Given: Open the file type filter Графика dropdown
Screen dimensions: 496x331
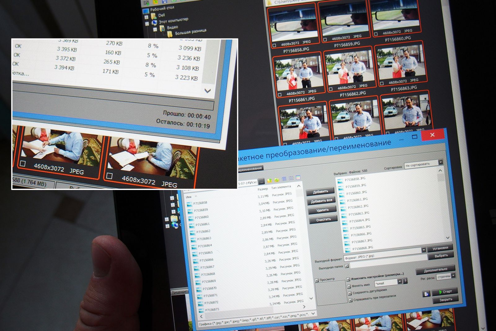Looking at the screenshot, I should coord(313,314).
